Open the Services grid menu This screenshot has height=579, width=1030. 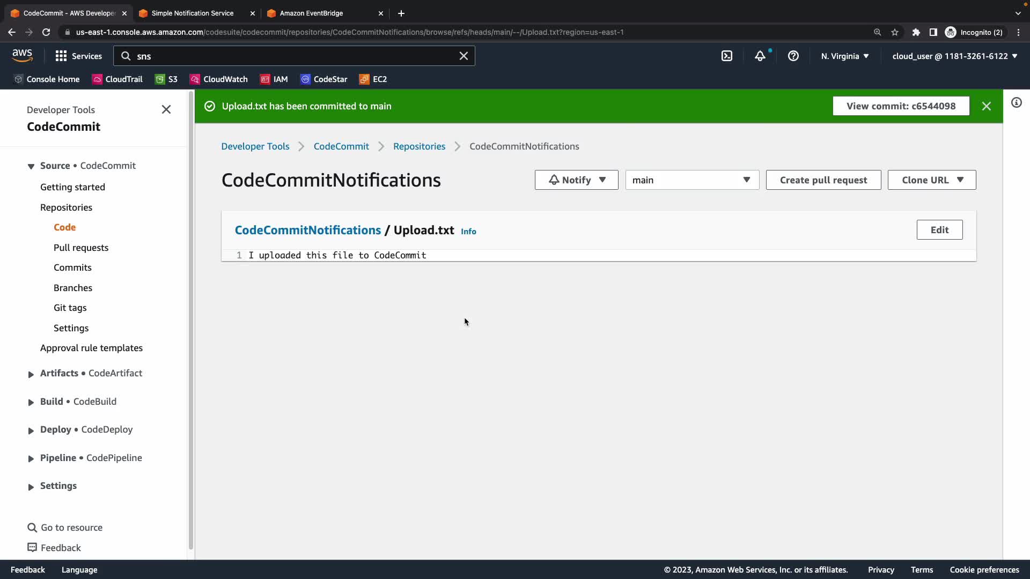(78, 56)
